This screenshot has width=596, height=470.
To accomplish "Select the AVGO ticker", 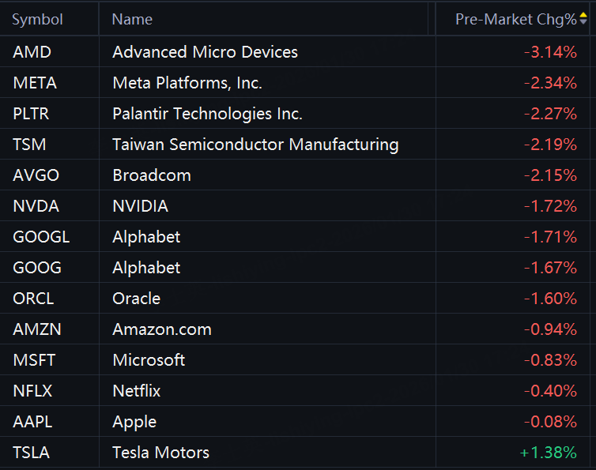I will [x=36, y=175].
